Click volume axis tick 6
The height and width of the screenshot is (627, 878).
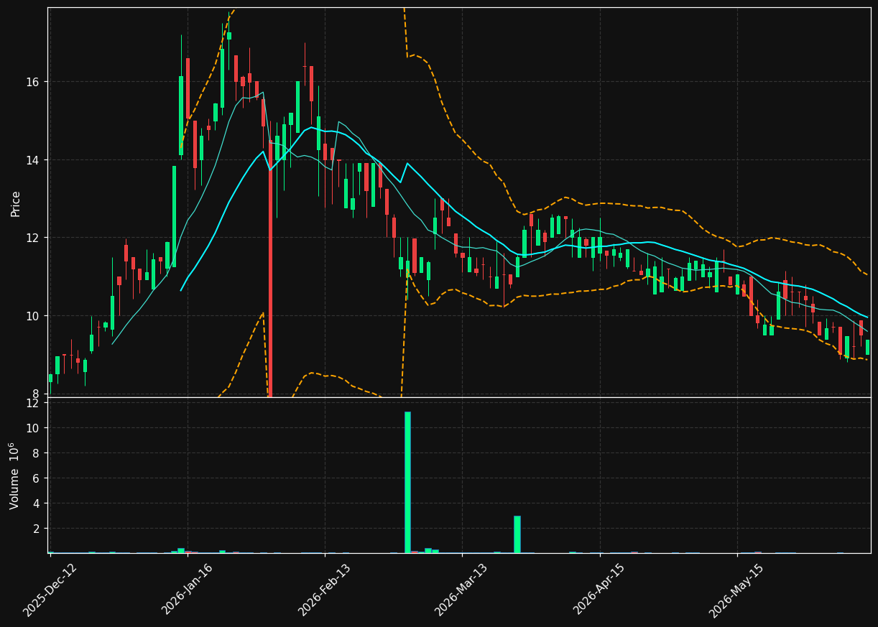37,478
